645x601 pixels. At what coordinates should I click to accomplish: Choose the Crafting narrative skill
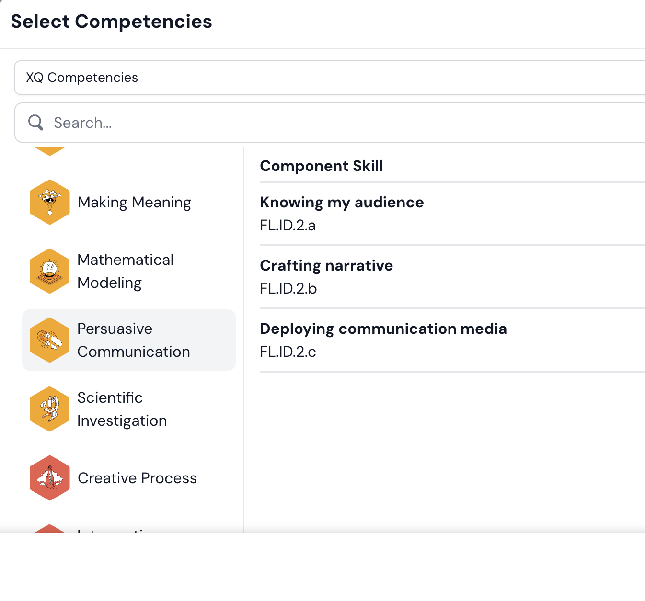click(x=326, y=265)
